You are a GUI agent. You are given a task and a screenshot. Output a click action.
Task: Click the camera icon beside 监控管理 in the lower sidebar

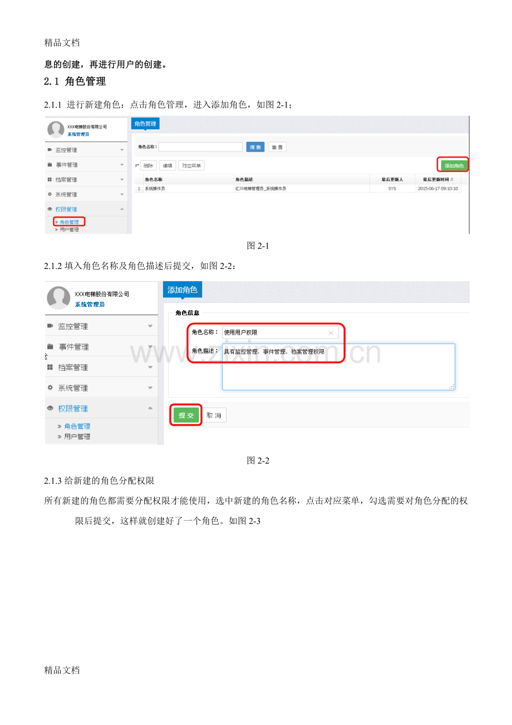click(x=50, y=326)
